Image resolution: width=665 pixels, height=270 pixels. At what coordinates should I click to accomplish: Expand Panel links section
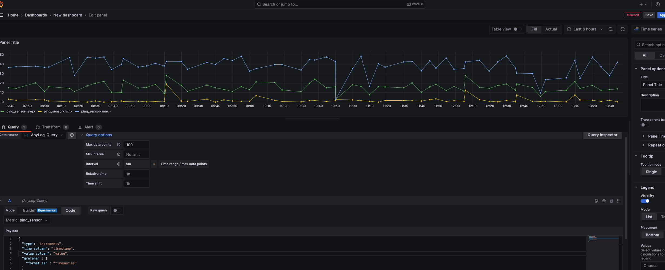(644, 136)
